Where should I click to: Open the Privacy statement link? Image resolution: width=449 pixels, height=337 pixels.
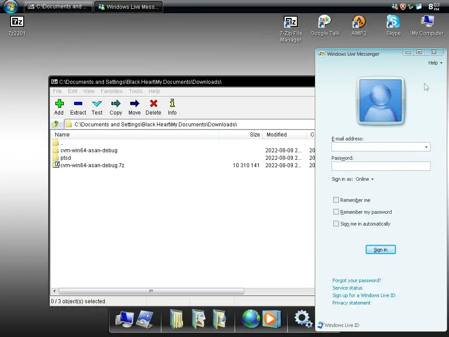click(x=351, y=303)
